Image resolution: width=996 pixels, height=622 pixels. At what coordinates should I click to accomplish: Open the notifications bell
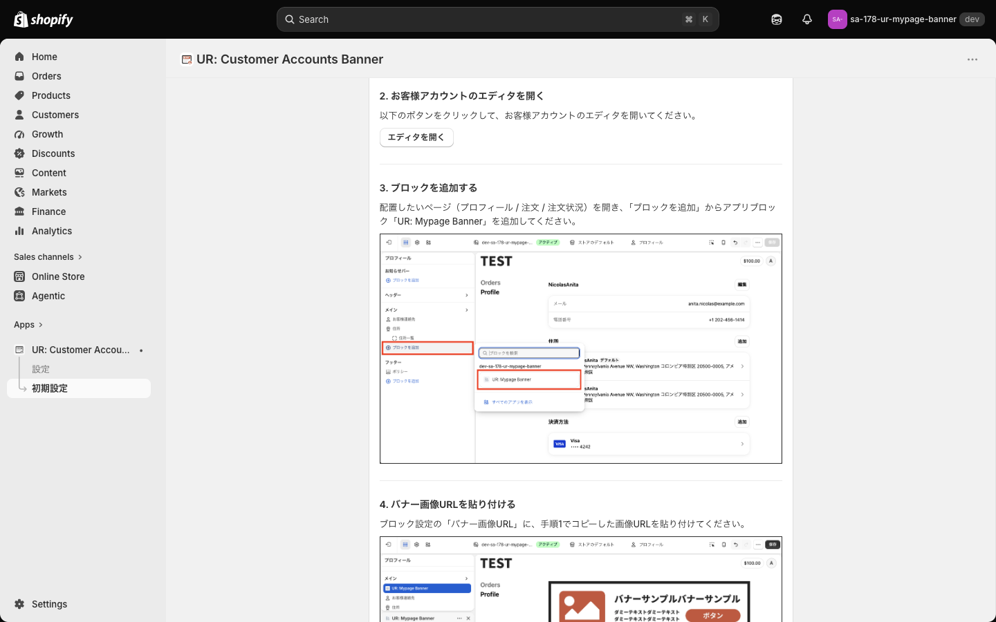point(807,19)
